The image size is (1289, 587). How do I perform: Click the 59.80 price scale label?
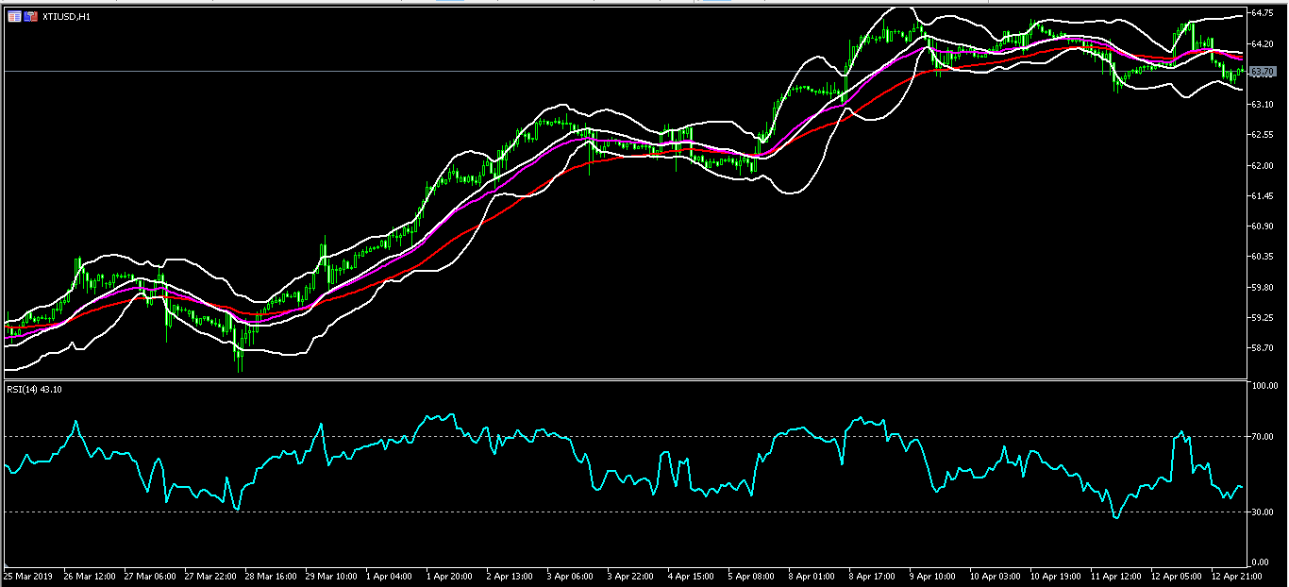1263,288
